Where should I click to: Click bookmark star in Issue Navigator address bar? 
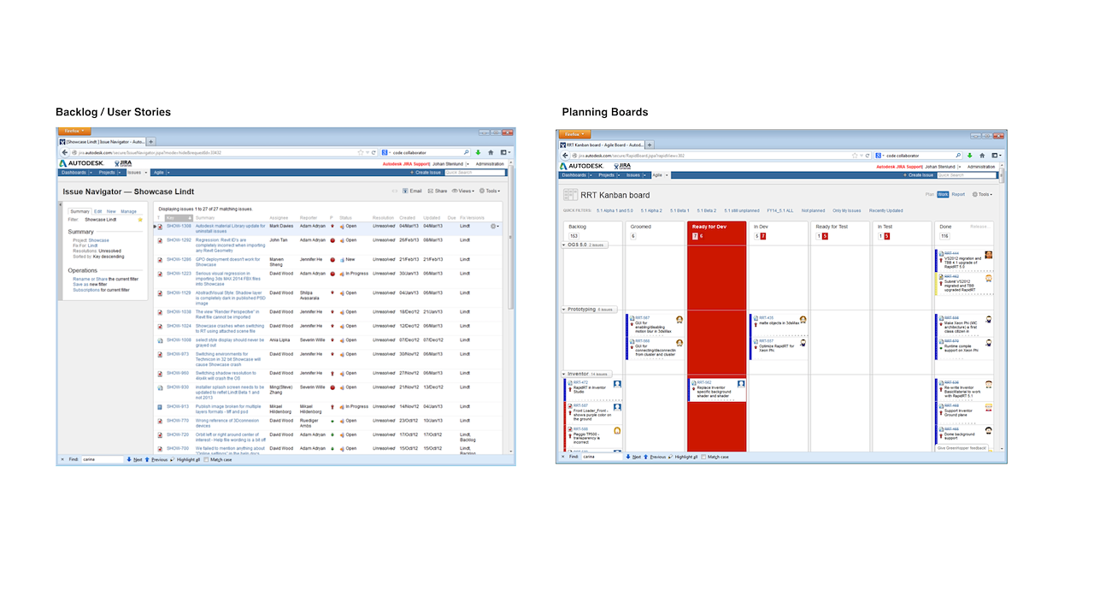[361, 152]
